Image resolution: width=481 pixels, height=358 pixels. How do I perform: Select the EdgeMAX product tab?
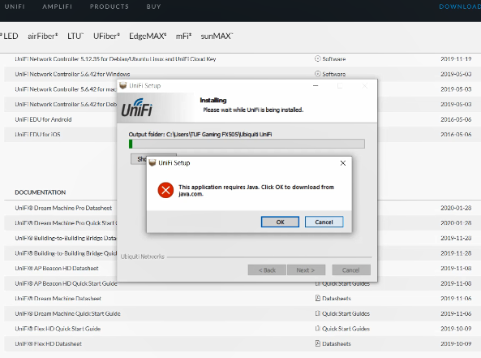(148, 37)
